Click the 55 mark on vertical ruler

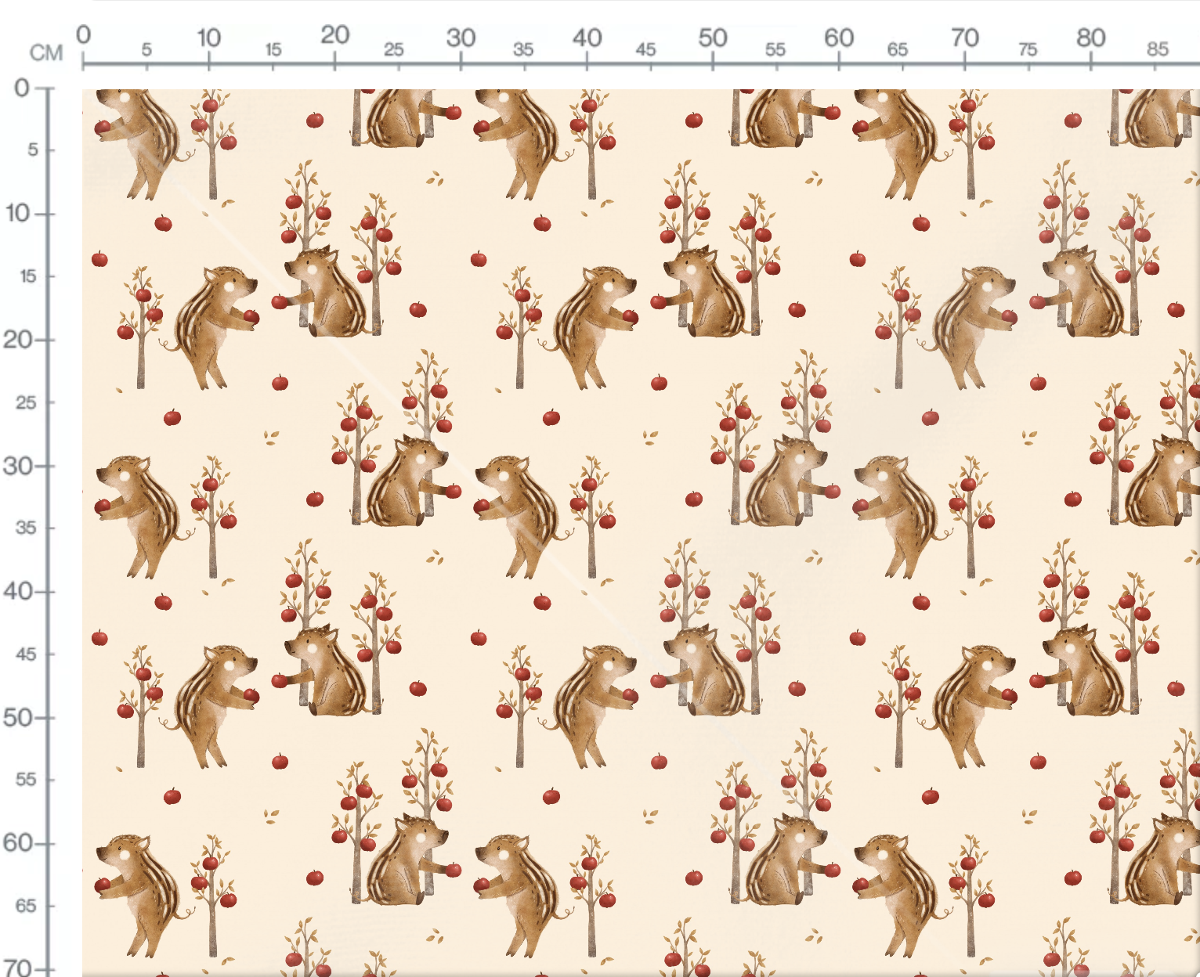tap(27, 780)
